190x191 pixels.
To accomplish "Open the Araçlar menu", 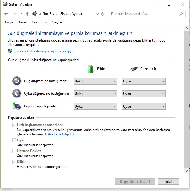I will pos(57,22).
